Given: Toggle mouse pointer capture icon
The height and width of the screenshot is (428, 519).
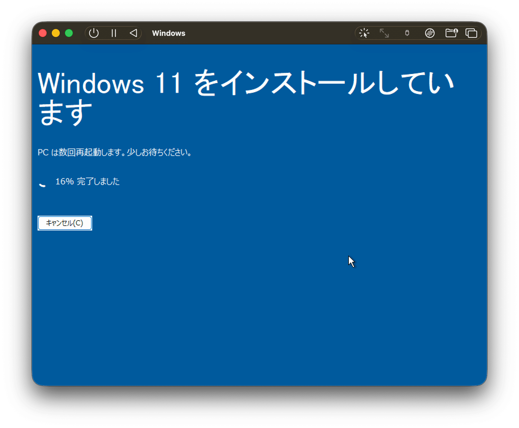Looking at the screenshot, I should [364, 33].
